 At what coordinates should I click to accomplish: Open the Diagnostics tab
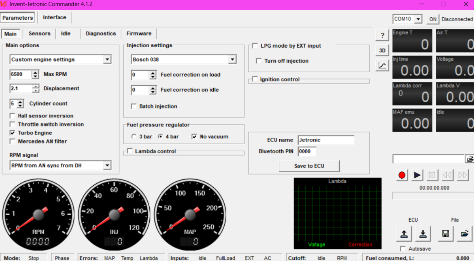click(x=101, y=34)
